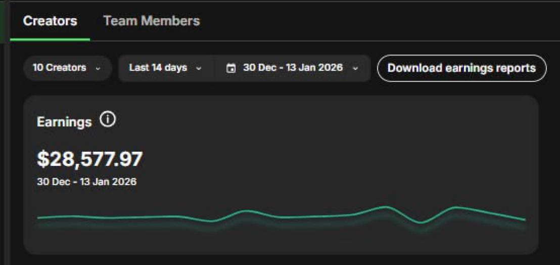Viewport: 560px width, 265px height.
Task: Click the date subtitle under earnings total
Action: coord(86,182)
